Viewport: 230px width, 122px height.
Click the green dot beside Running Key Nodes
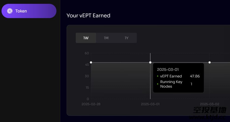click(x=158, y=84)
